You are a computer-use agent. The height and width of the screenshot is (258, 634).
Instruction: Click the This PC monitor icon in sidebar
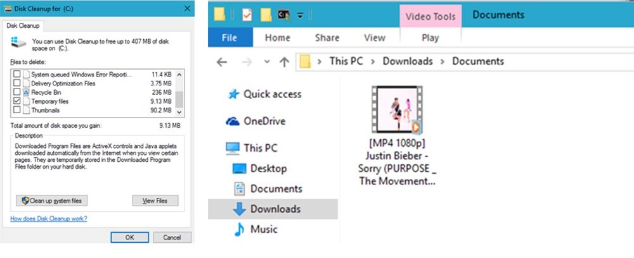pos(233,148)
